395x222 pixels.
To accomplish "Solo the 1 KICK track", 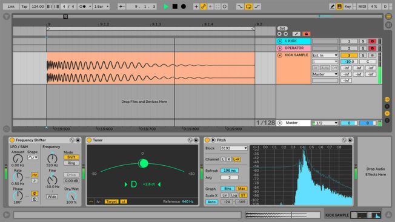I will [363, 41].
